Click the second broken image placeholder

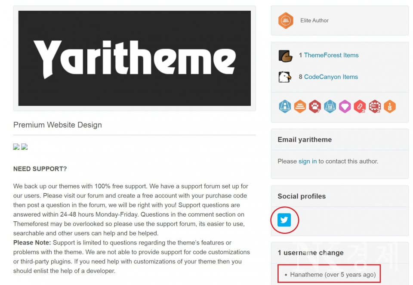tap(25, 147)
